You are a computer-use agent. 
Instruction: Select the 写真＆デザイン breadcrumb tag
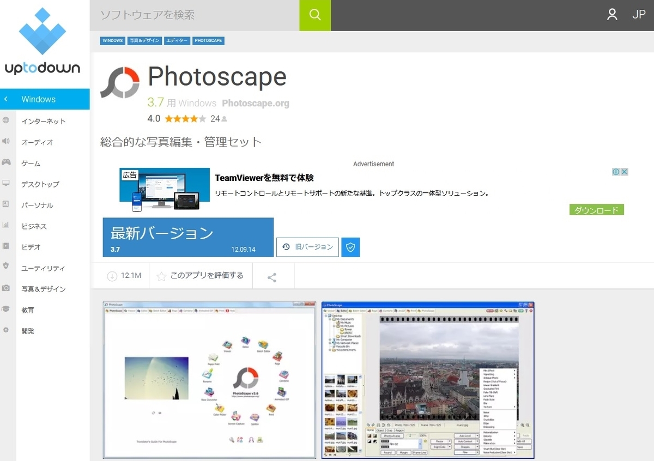[x=144, y=40]
